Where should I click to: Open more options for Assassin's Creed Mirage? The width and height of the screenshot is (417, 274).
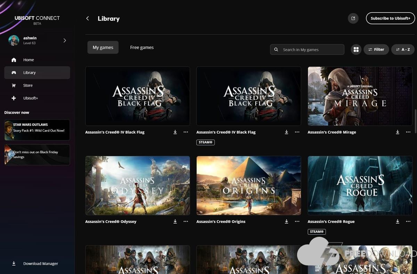pyautogui.click(x=408, y=132)
